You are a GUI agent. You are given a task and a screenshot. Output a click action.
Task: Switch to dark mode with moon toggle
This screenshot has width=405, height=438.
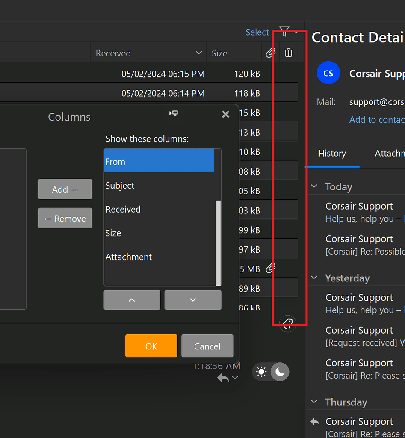280,372
